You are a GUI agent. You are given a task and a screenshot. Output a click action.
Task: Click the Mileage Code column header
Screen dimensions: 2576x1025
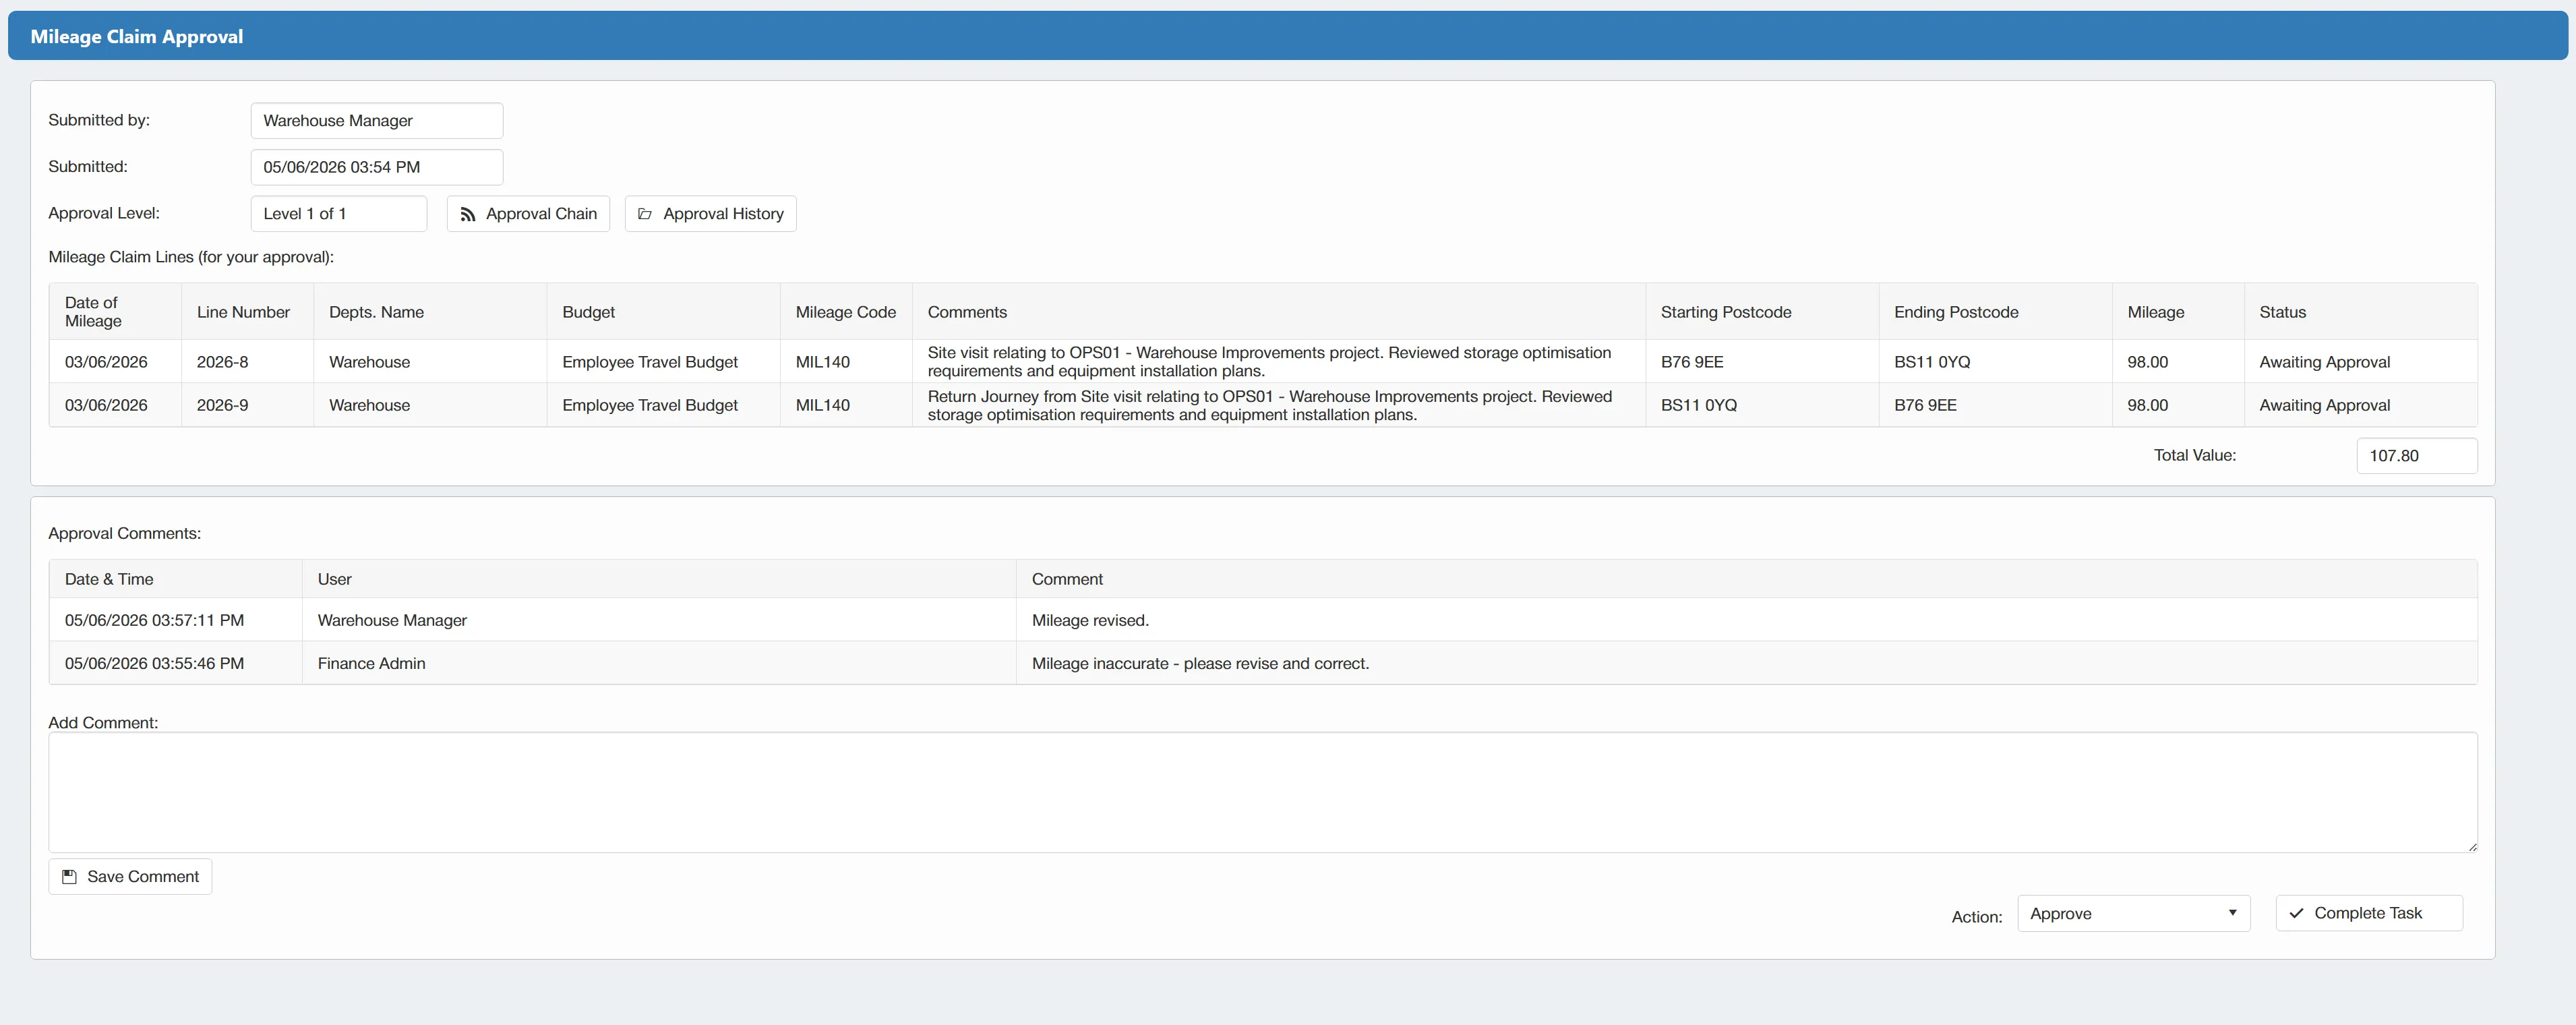[x=845, y=312]
